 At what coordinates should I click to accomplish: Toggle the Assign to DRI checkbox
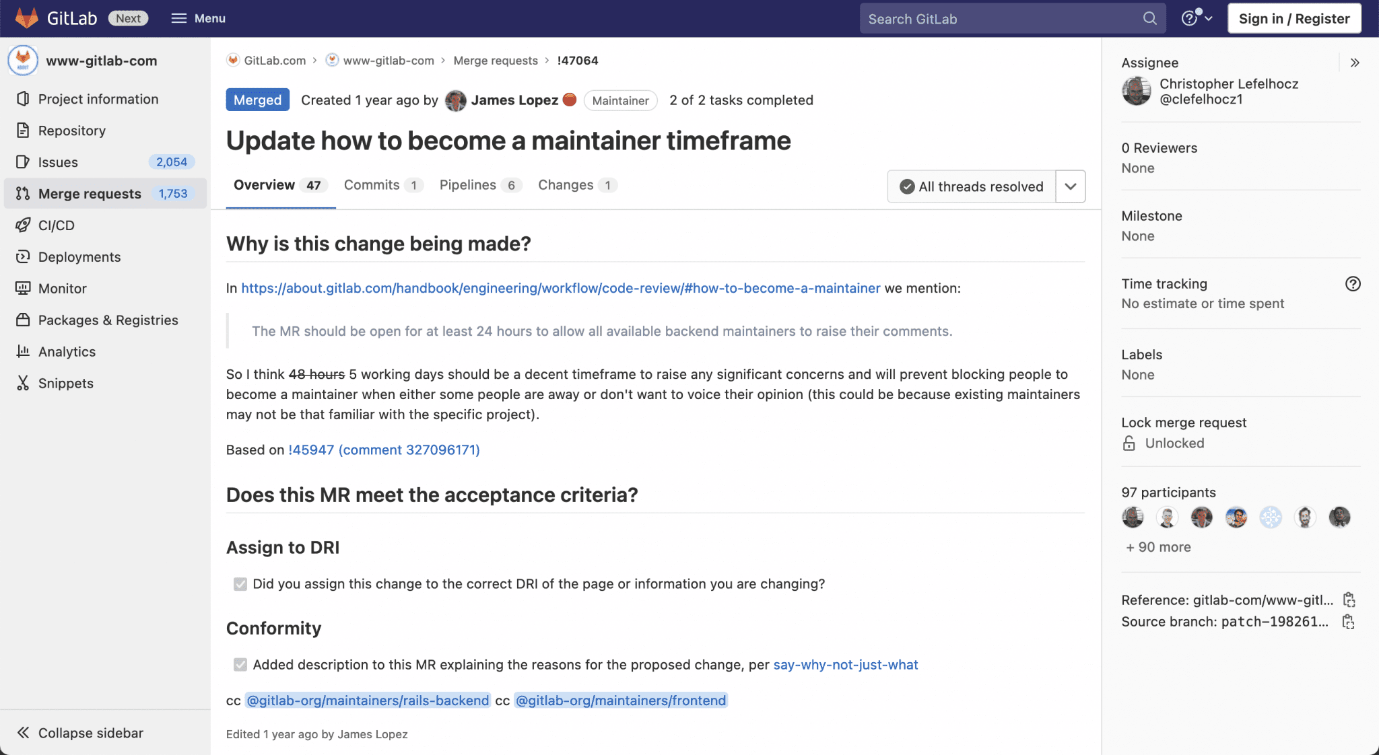tap(240, 584)
